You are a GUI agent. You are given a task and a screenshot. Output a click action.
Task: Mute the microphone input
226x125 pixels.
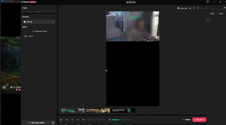pos(110,120)
